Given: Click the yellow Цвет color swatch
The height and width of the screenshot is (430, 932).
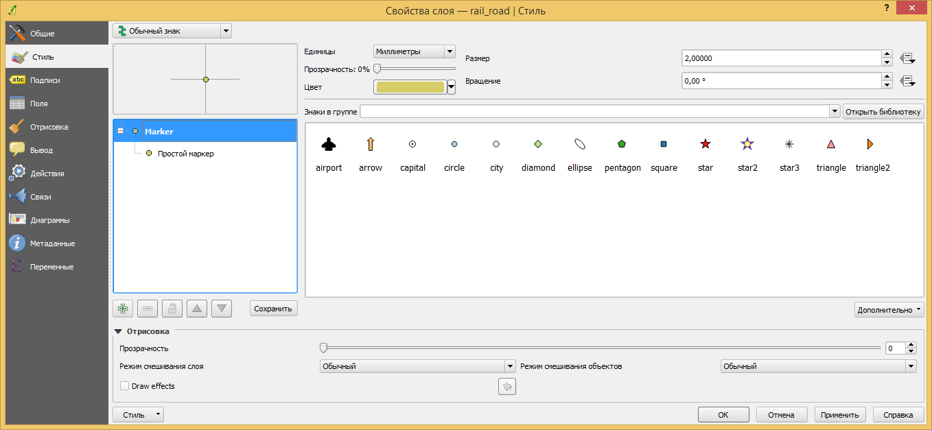Looking at the screenshot, I should coord(410,87).
